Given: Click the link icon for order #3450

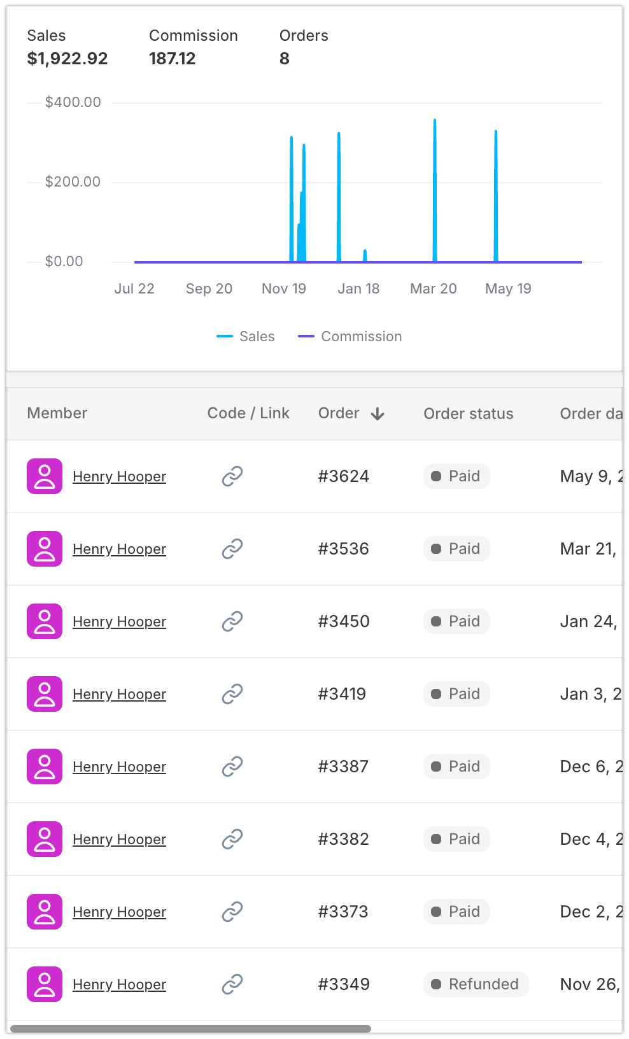Looking at the screenshot, I should [x=232, y=621].
